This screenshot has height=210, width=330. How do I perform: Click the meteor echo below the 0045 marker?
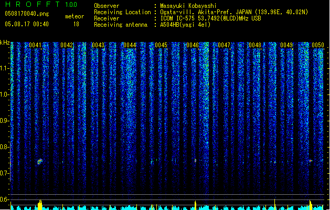[152, 162]
